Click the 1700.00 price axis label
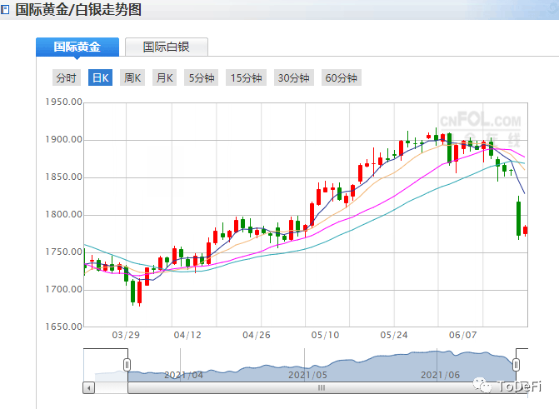The image size is (559, 409). pos(64,289)
